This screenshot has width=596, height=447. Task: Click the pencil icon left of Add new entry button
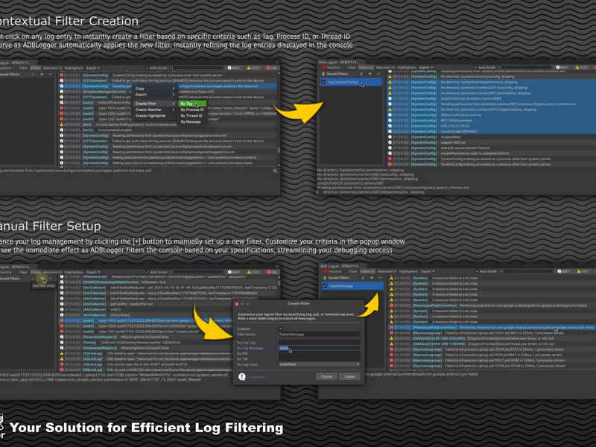tap(33, 279)
